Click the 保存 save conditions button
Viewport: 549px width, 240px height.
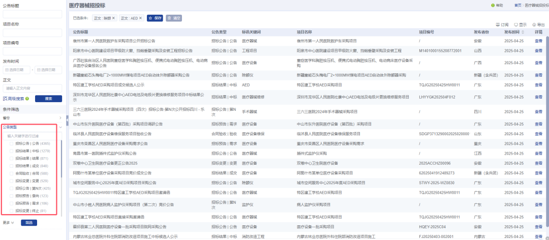(x=155, y=18)
